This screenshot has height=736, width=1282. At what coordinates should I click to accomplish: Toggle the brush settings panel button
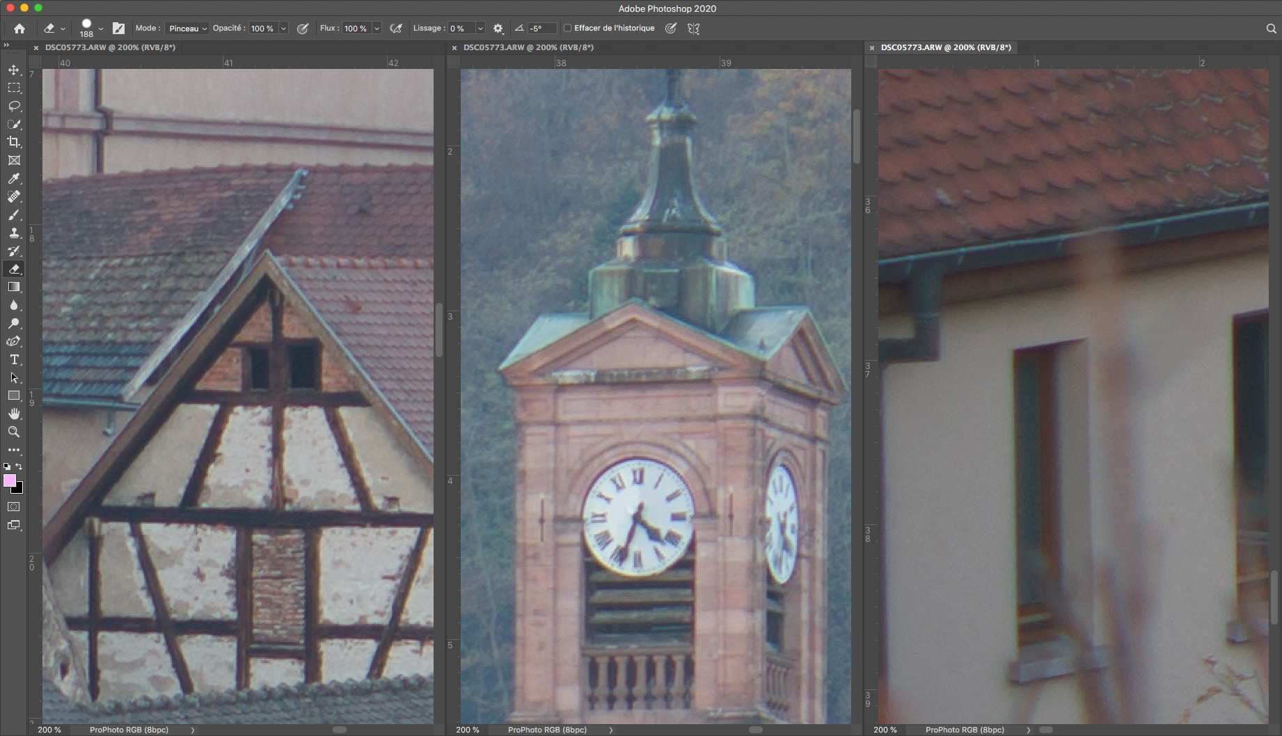[x=119, y=29]
